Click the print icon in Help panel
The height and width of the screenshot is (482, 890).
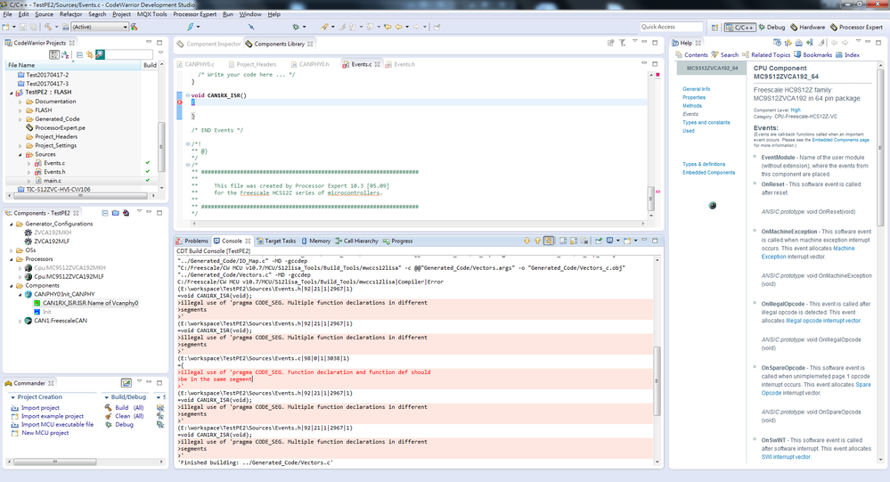click(798, 43)
